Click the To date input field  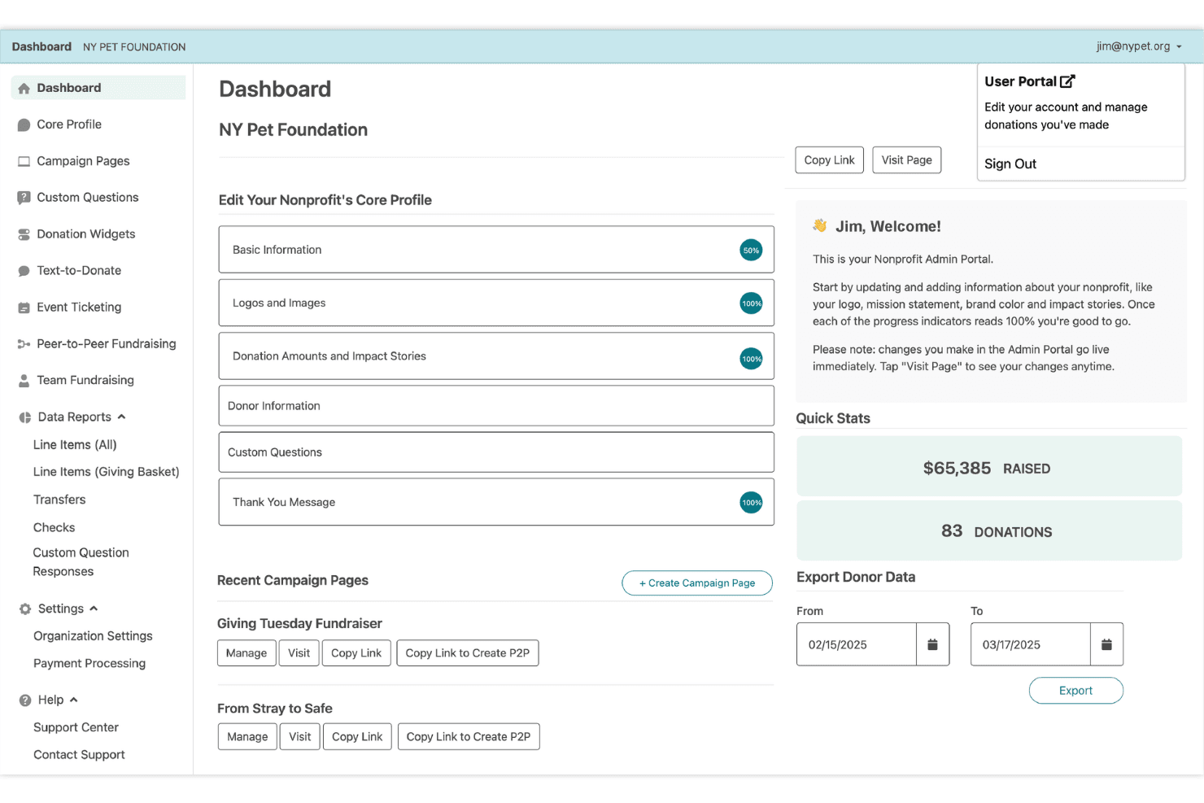[1031, 644]
